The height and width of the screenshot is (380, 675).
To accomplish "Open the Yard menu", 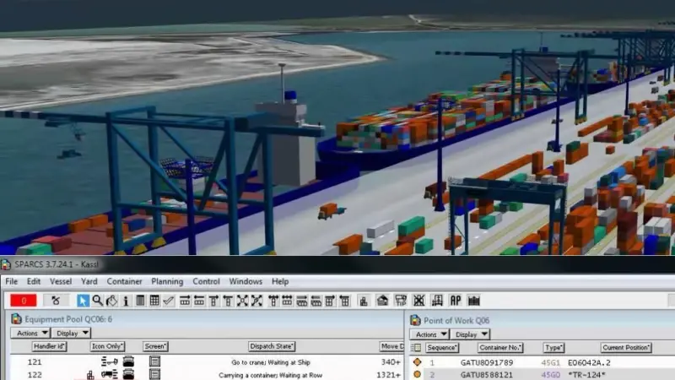I will [x=89, y=281].
